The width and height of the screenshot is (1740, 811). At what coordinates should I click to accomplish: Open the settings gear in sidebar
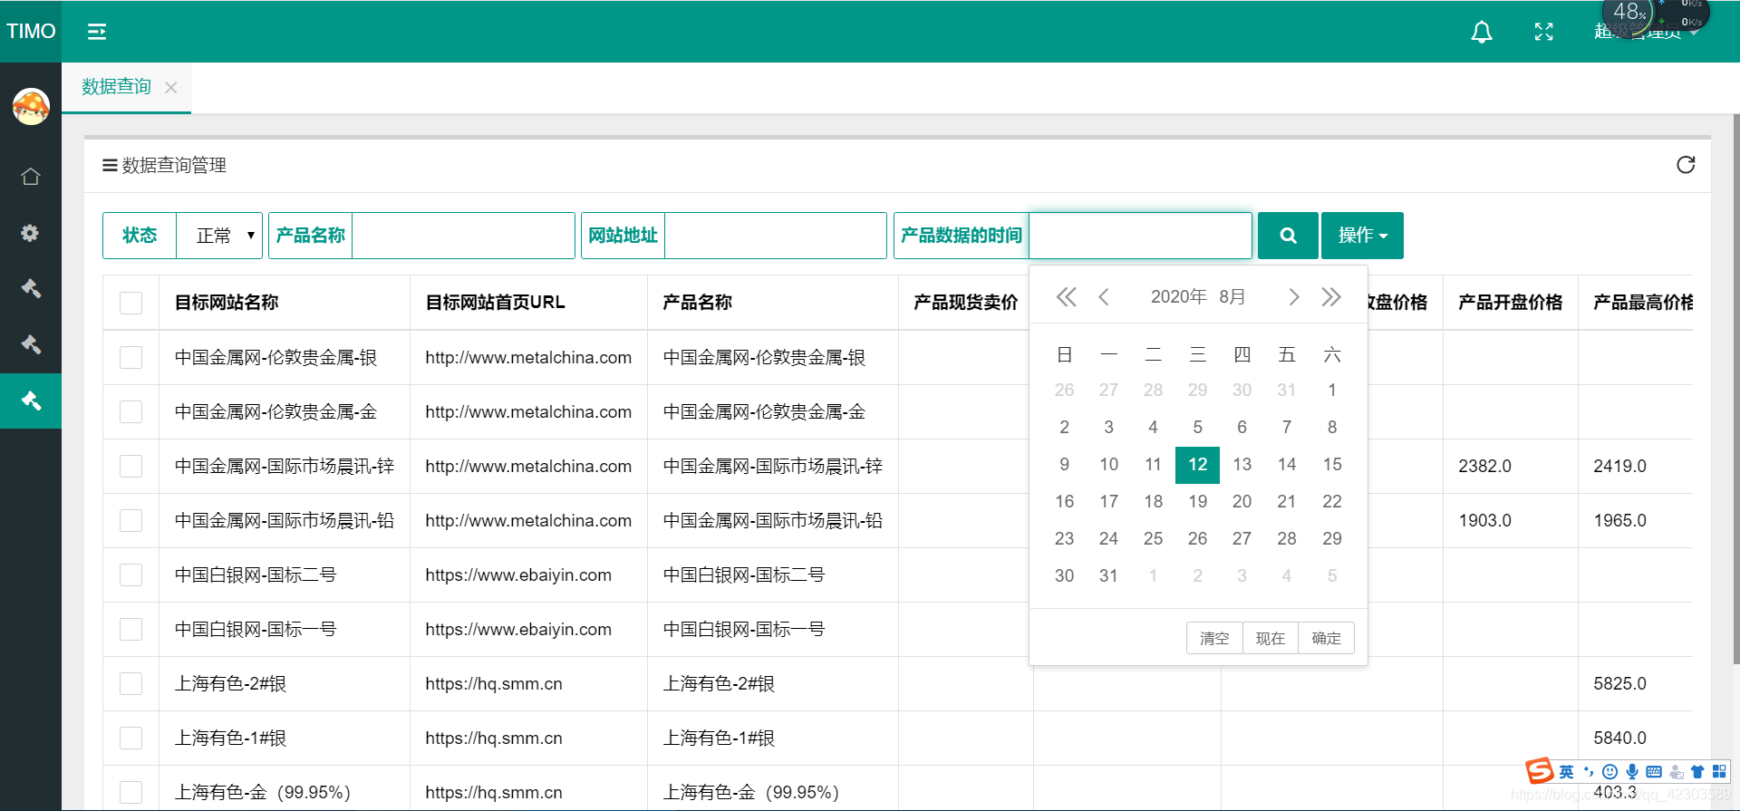click(30, 233)
